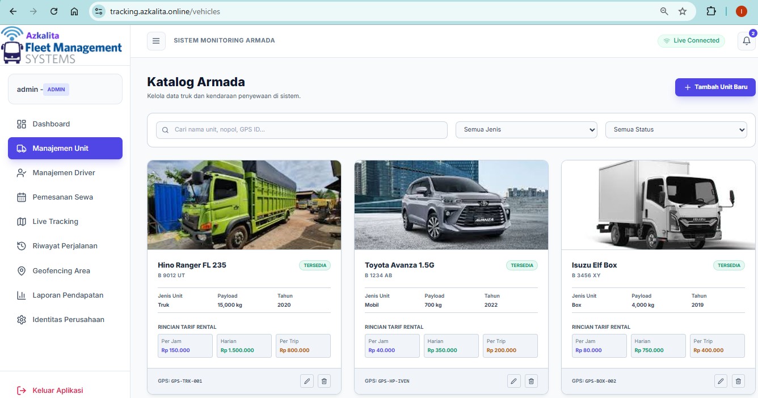Viewport: 758px width, 398px height.
Task: Click the Avanza Harian Rp 350.000 rate
Action: [x=451, y=346]
